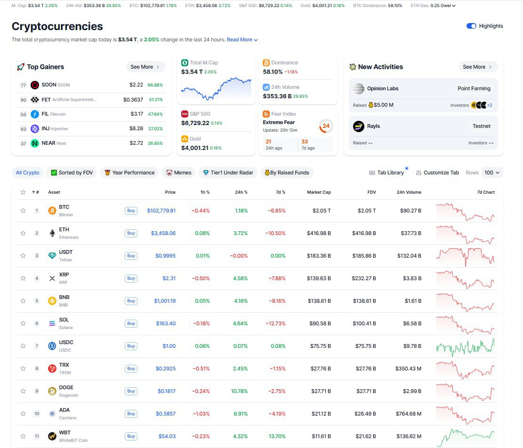Expand the Read More description
Screen dimensions: 523x448
242,40
